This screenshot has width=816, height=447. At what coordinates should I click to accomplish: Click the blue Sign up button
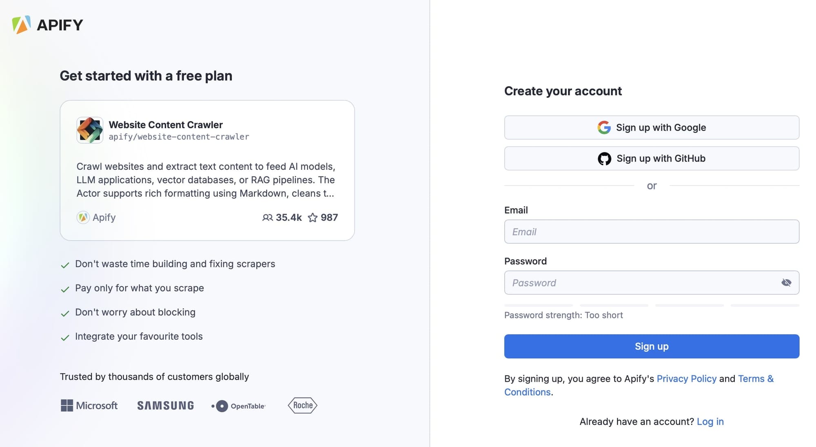click(x=652, y=346)
